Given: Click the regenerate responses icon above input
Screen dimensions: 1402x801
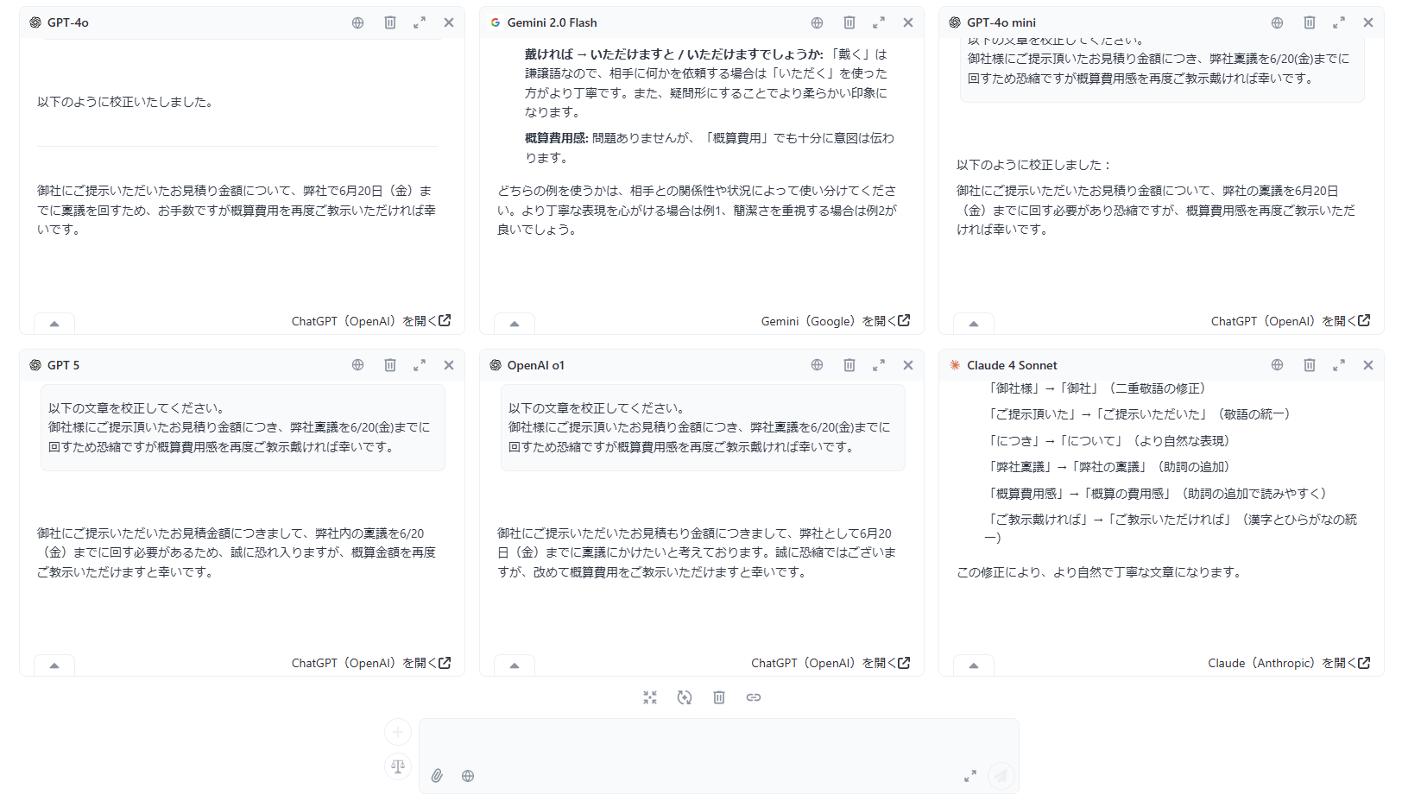Looking at the screenshot, I should click(x=685, y=697).
